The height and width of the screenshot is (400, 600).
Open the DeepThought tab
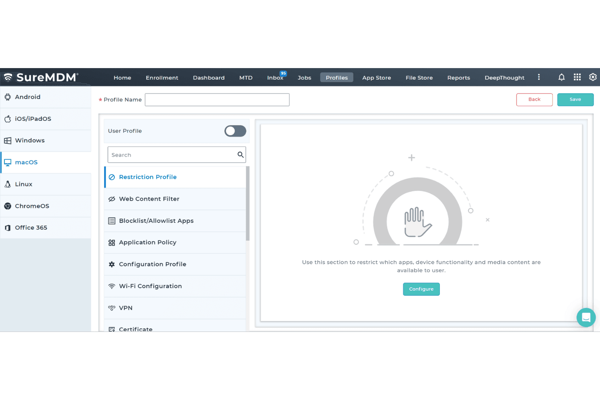coord(504,77)
